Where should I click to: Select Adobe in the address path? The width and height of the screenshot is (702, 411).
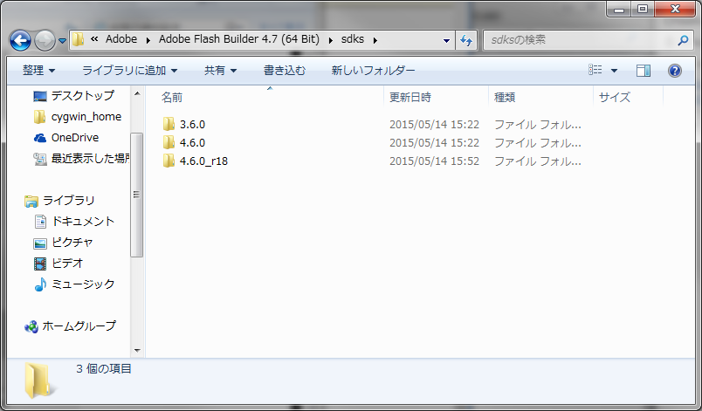[x=121, y=39]
